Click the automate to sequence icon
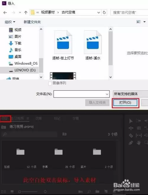 pyautogui.click(x=81, y=192)
